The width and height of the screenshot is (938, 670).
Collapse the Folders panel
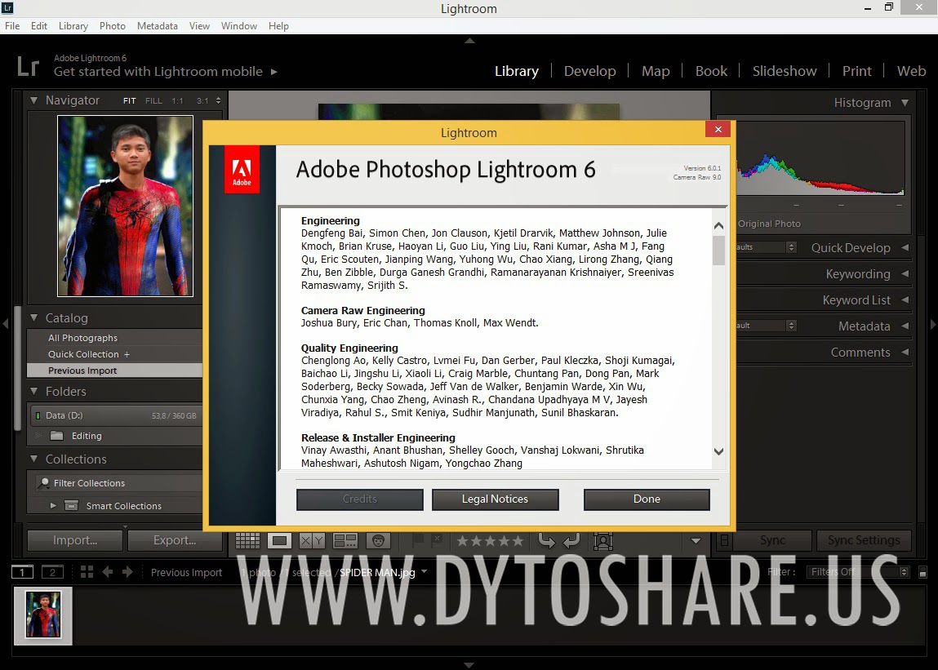pyautogui.click(x=34, y=391)
